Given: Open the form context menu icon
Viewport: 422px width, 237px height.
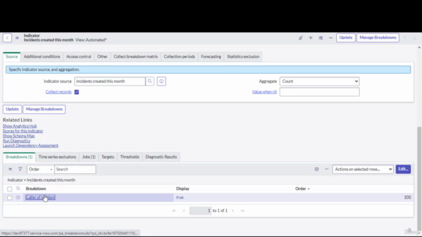Looking at the screenshot, I should (x=17, y=38).
